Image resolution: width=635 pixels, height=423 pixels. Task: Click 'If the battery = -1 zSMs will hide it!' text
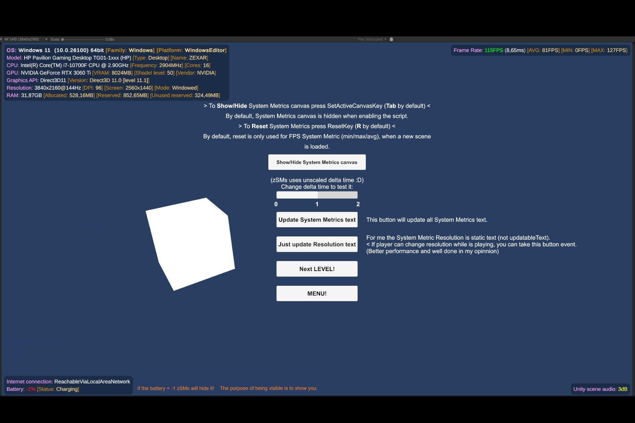176,388
